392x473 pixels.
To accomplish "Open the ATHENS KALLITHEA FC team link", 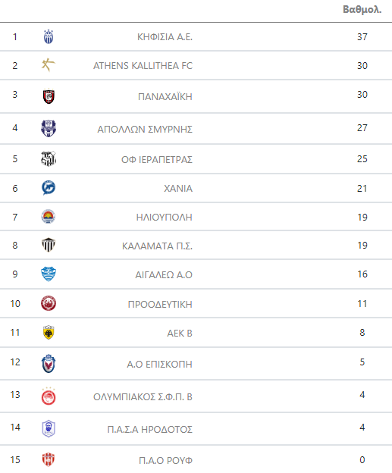I will click(x=143, y=66).
